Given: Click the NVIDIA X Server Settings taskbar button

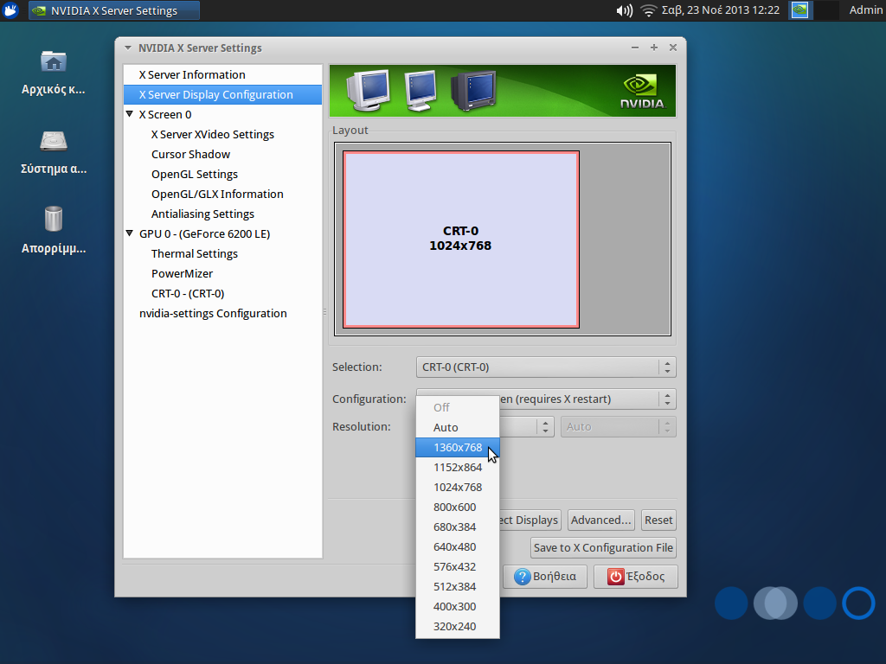Looking at the screenshot, I should (114, 10).
